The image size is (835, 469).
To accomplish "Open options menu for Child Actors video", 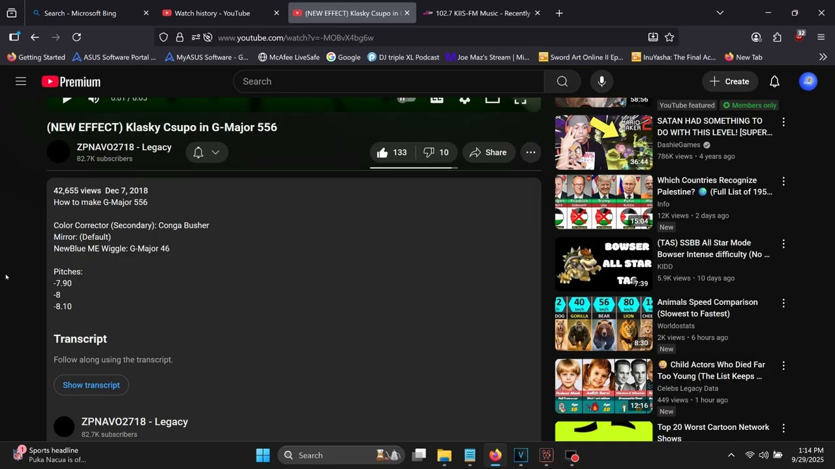I will click(783, 365).
